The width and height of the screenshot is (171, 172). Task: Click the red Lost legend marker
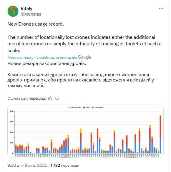pyautogui.click(x=84, y=108)
